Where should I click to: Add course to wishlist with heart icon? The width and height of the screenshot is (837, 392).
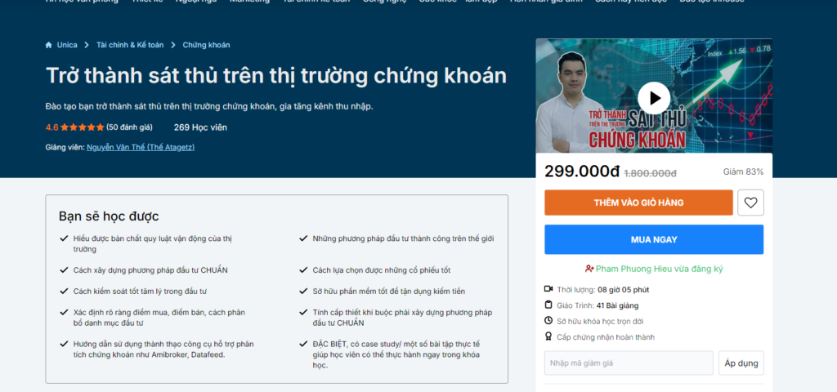click(x=750, y=203)
